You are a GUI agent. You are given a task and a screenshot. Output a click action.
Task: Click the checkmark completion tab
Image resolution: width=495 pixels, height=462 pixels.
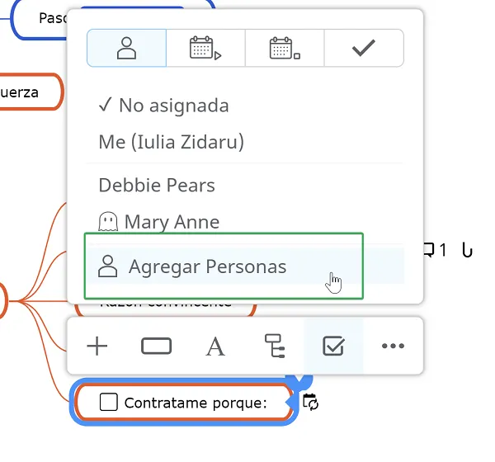(364, 48)
